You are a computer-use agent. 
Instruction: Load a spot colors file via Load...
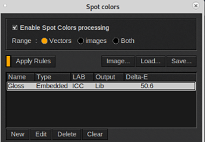click(151, 61)
